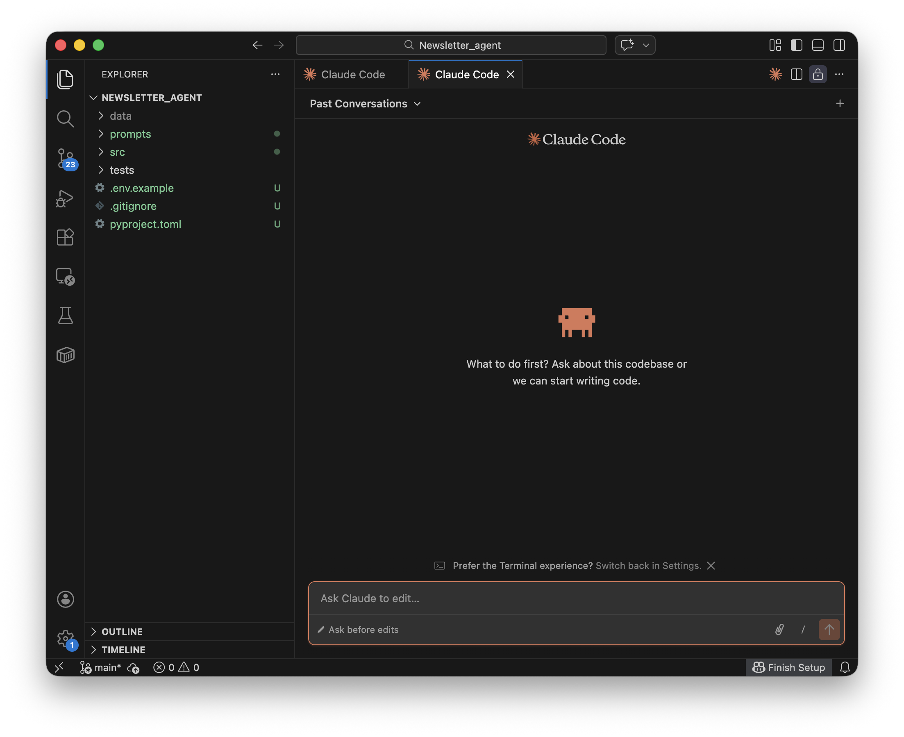Image resolution: width=904 pixels, height=737 pixels.
Task: Open the Extensions view
Action: [65, 237]
